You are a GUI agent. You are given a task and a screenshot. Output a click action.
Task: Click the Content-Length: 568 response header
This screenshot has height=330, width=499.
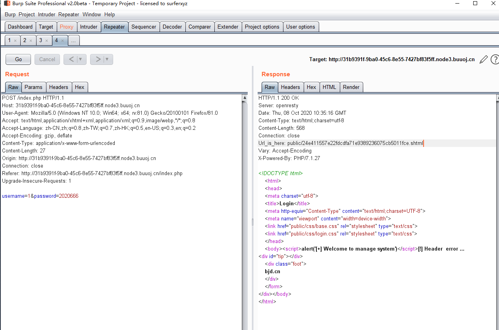281,128
